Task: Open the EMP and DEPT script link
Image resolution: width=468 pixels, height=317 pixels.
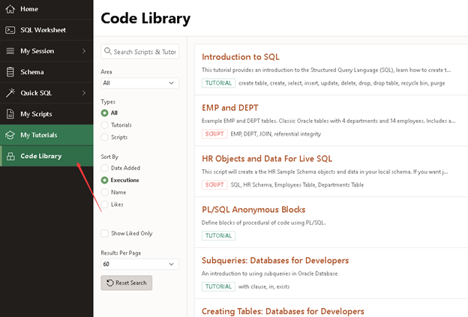Action: point(229,108)
